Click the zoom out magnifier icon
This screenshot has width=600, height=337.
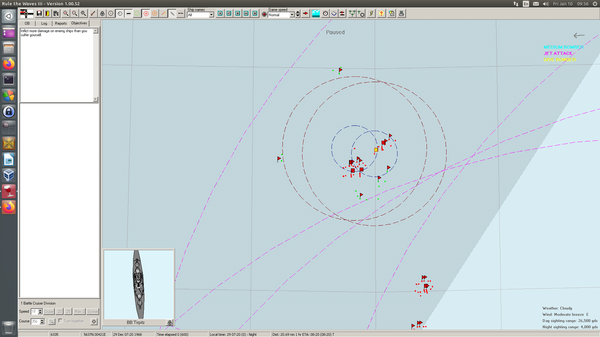(x=74, y=13)
